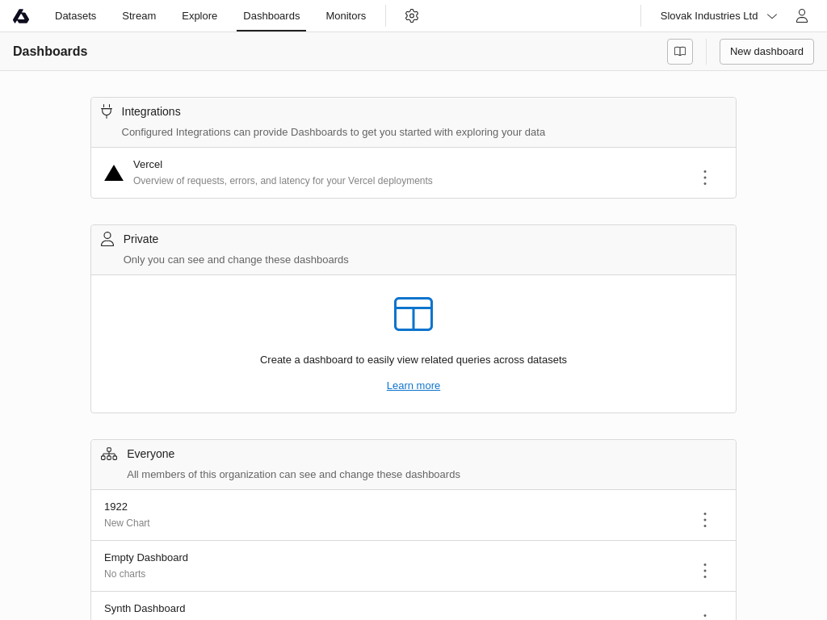
Task: Click the Everyone organization icon
Action: pos(109,454)
